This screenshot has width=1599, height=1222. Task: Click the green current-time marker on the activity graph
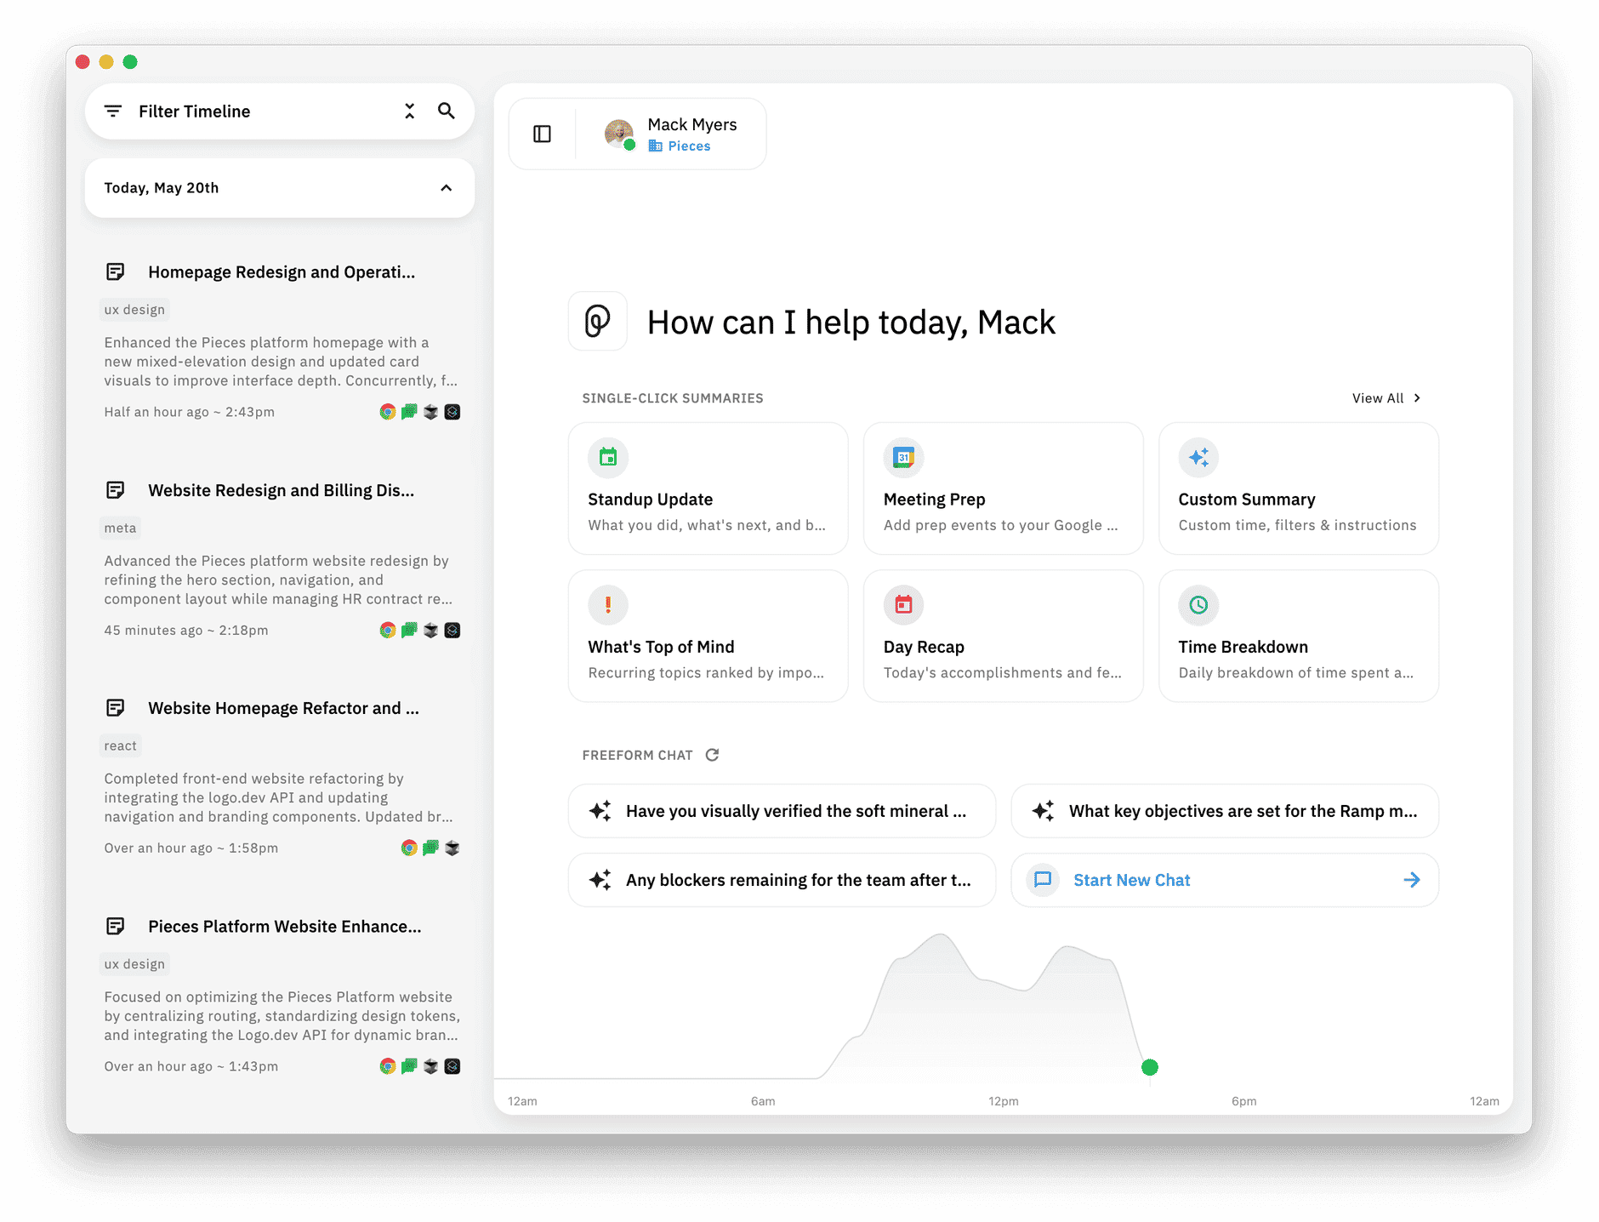point(1150,1067)
